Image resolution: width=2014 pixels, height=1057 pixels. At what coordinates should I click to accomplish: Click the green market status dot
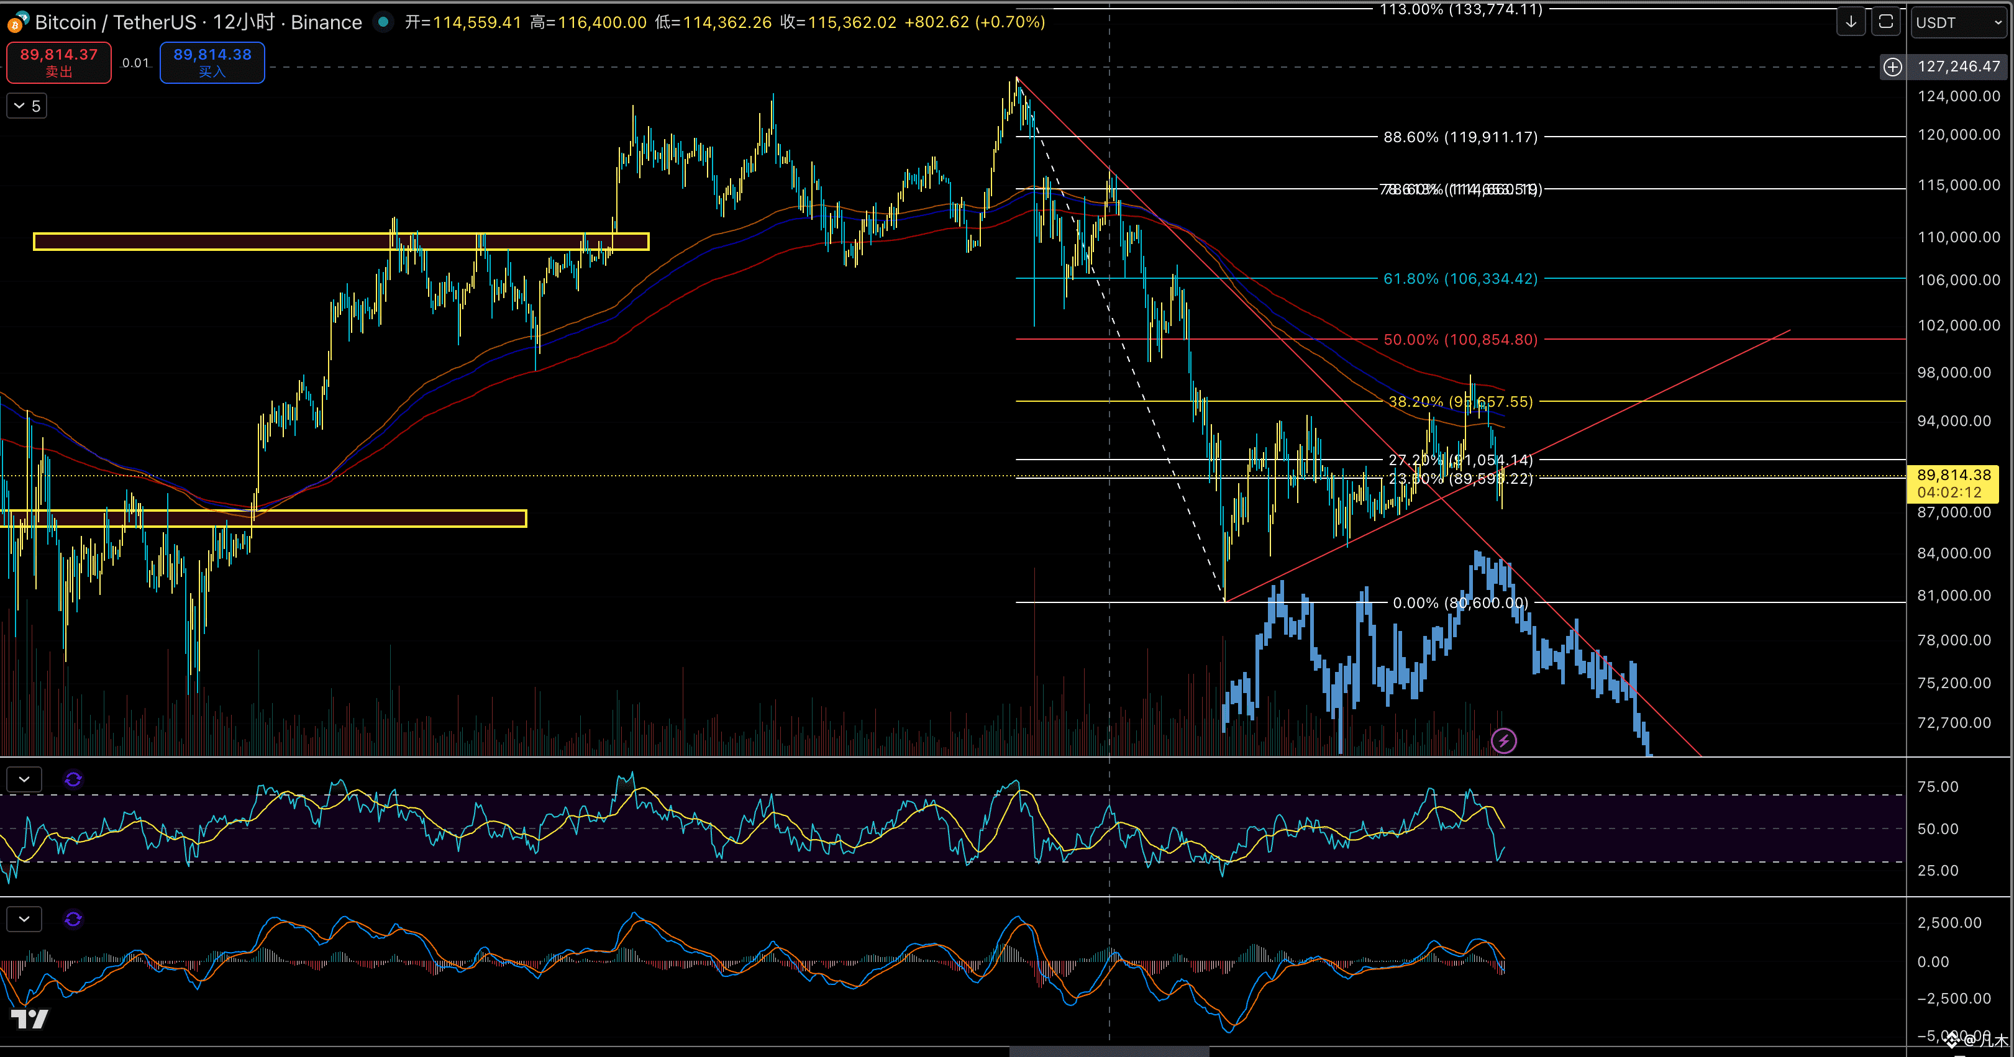[x=383, y=22]
